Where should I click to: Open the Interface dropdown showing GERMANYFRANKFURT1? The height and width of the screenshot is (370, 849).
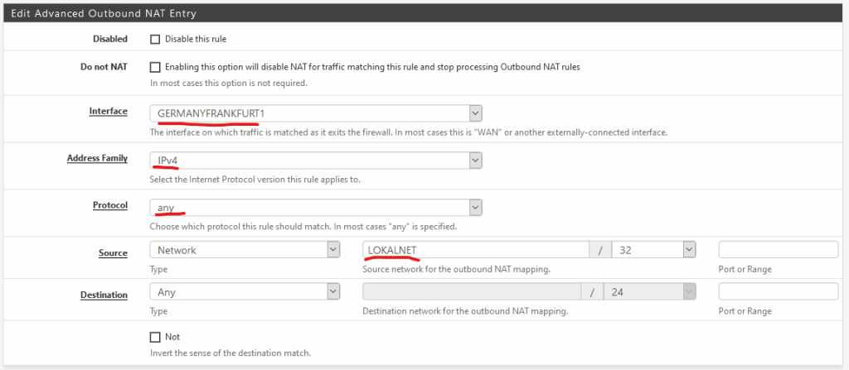pyautogui.click(x=316, y=113)
